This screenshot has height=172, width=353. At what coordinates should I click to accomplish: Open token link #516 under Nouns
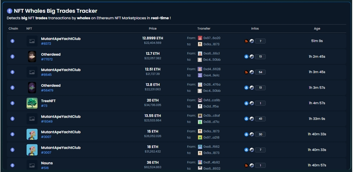[45, 168]
